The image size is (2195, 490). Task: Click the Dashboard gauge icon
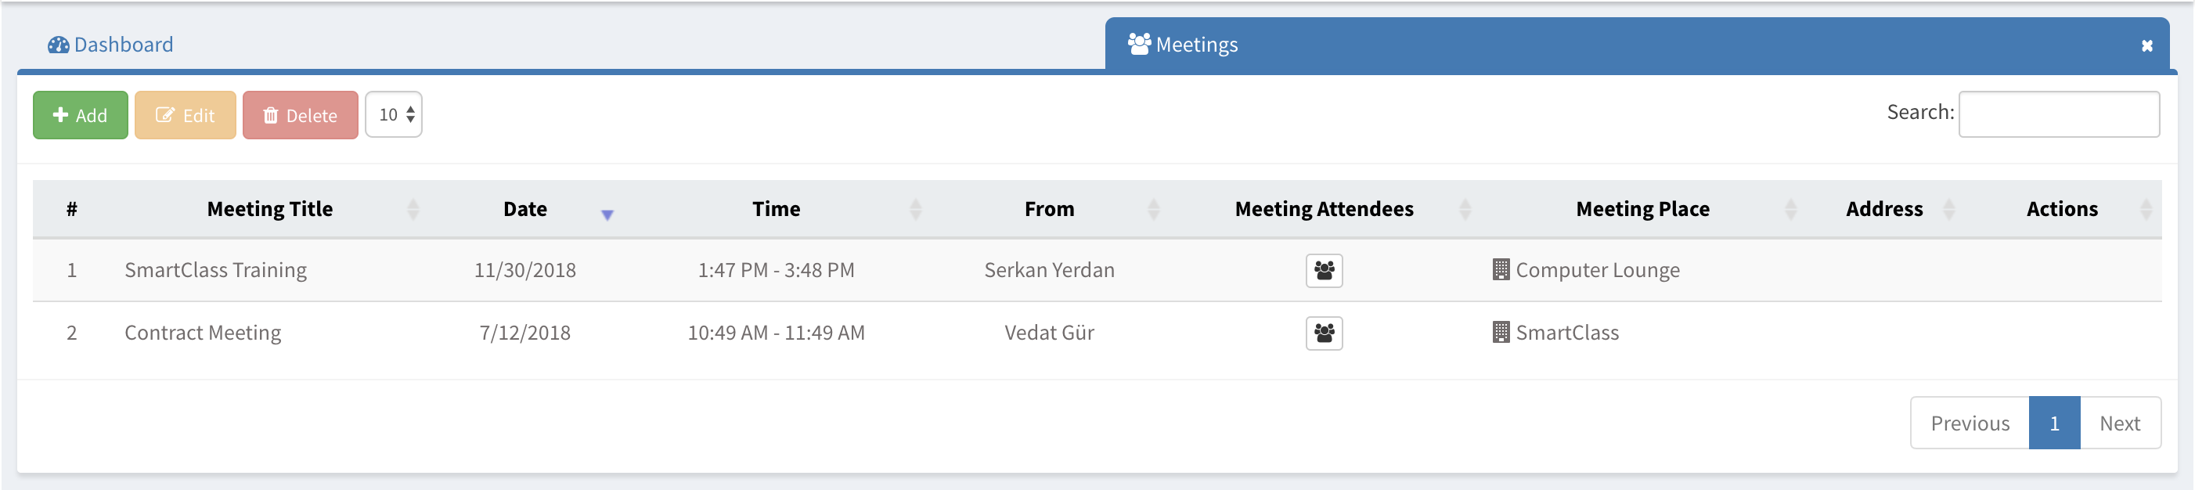point(58,45)
